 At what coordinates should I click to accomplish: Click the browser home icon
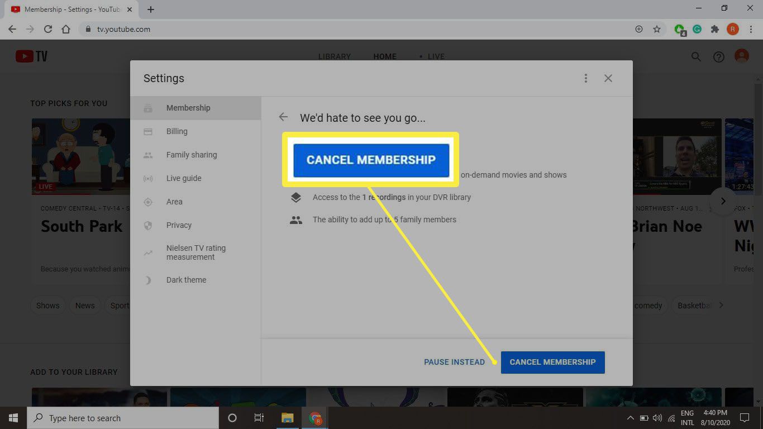[x=66, y=29]
